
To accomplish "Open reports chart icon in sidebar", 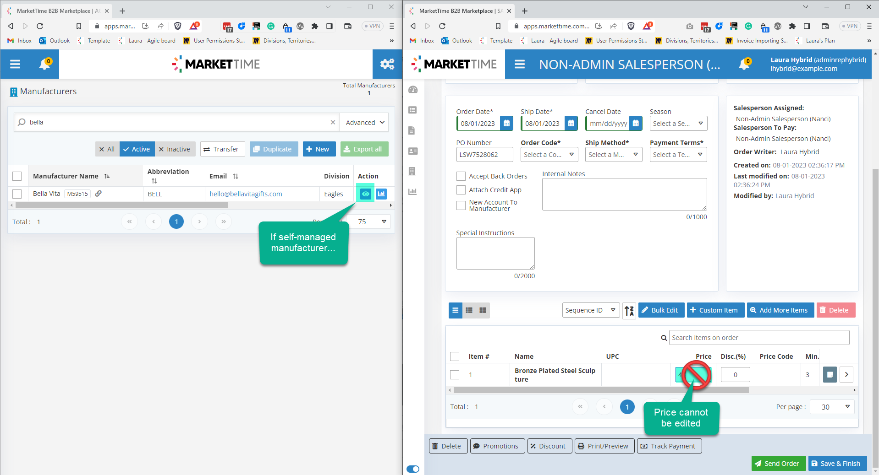I will pyautogui.click(x=412, y=191).
